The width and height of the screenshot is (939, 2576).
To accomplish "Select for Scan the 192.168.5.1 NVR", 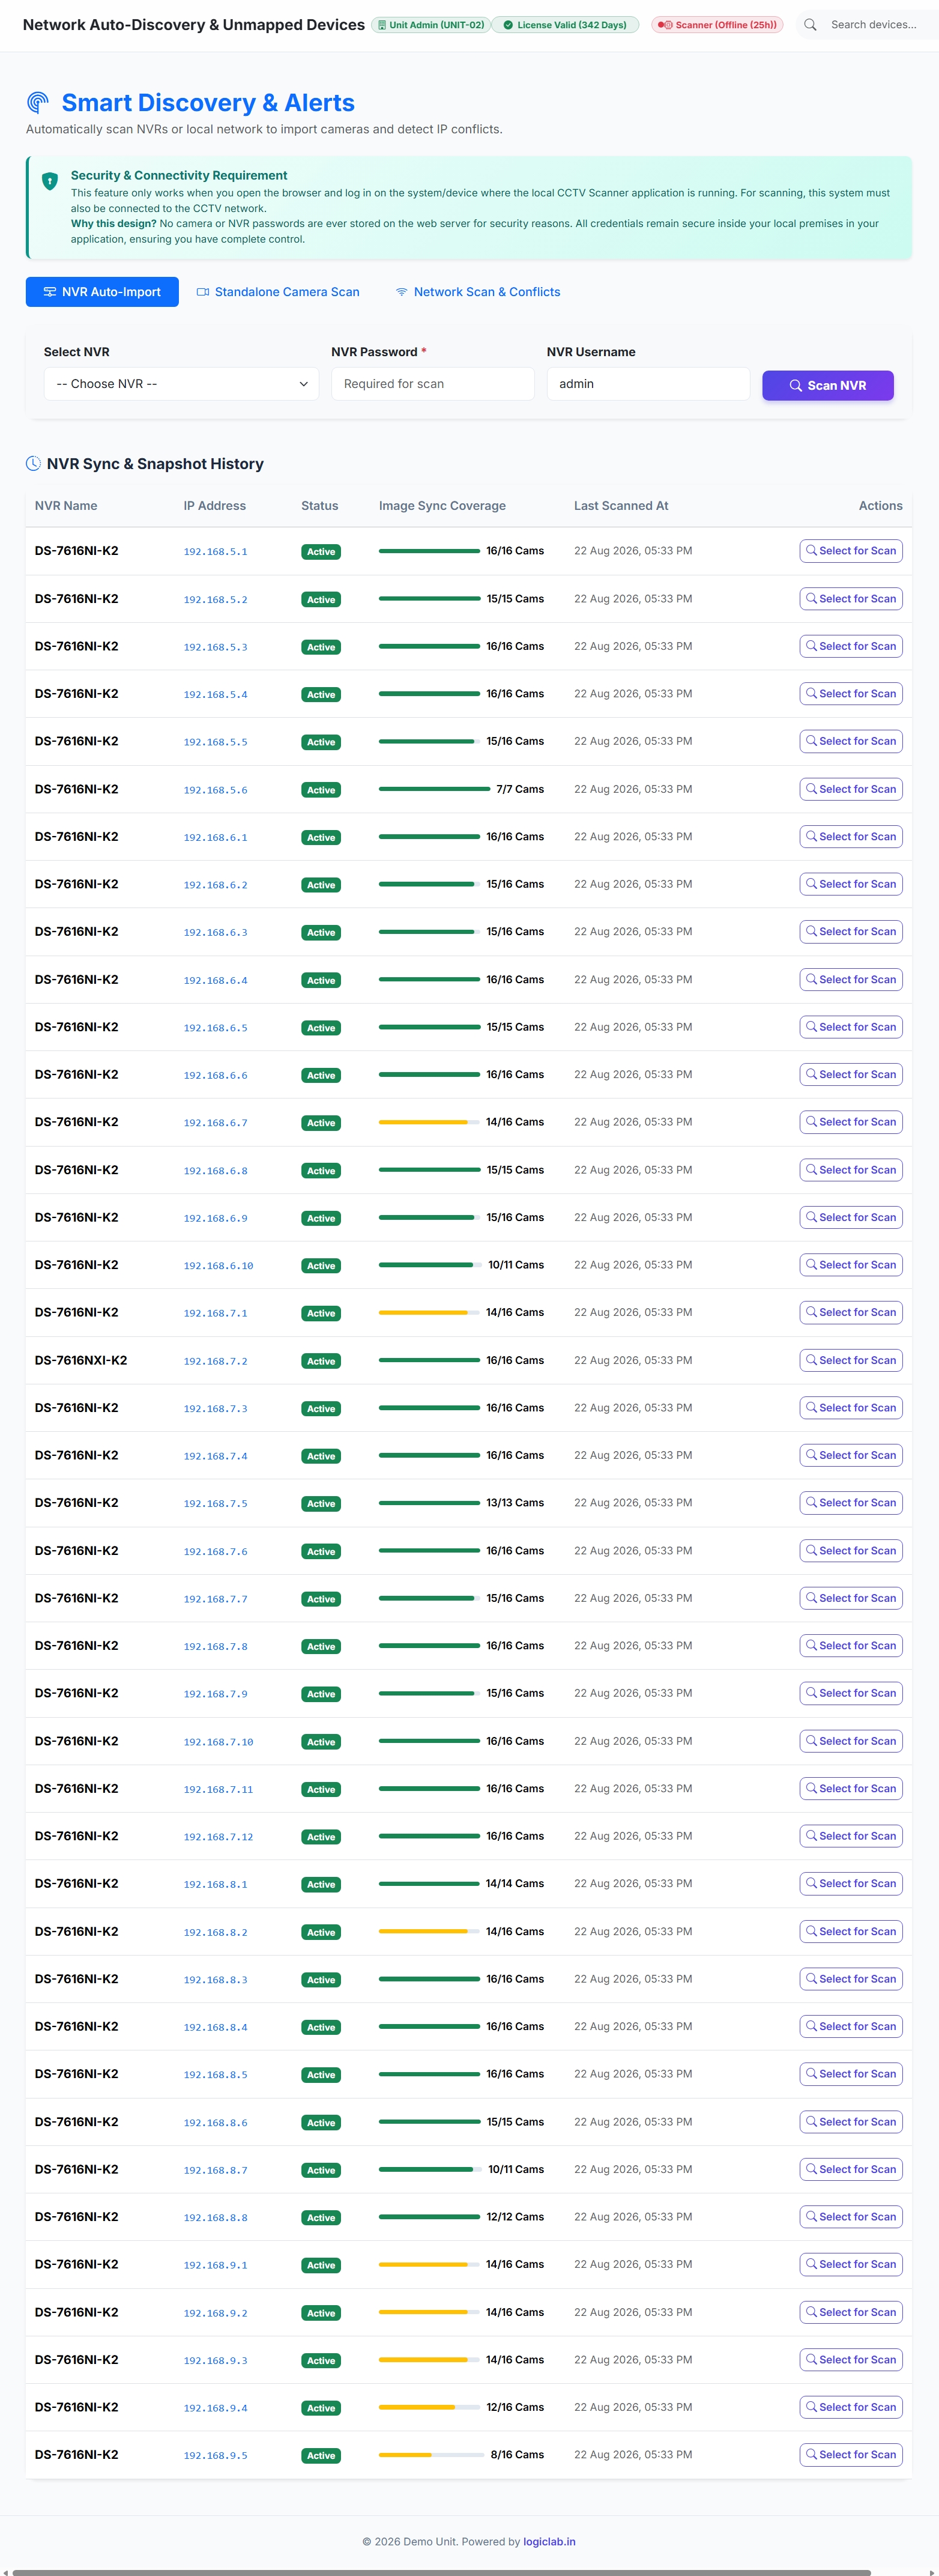I will (x=851, y=551).
